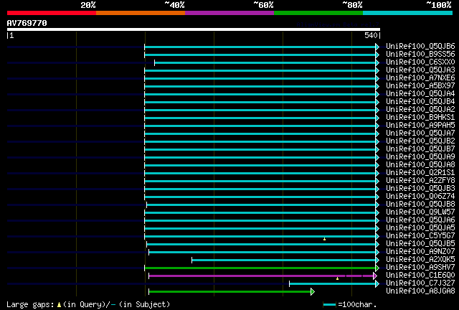Image resolution: width=459 pixels, height=310 pixels.
Task: Open the UniRef100_Q5QJB2 hit
Action: click(x=420, y=141)
